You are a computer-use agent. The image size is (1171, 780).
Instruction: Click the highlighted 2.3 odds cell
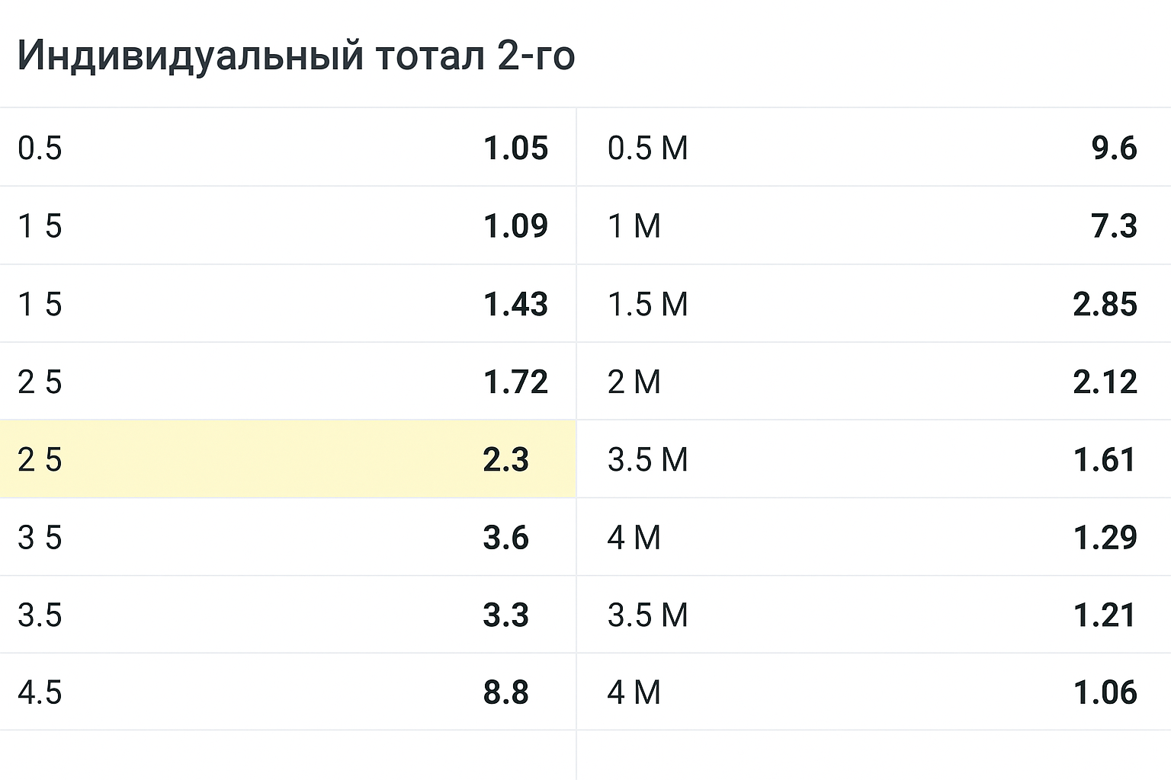[505, 460]
